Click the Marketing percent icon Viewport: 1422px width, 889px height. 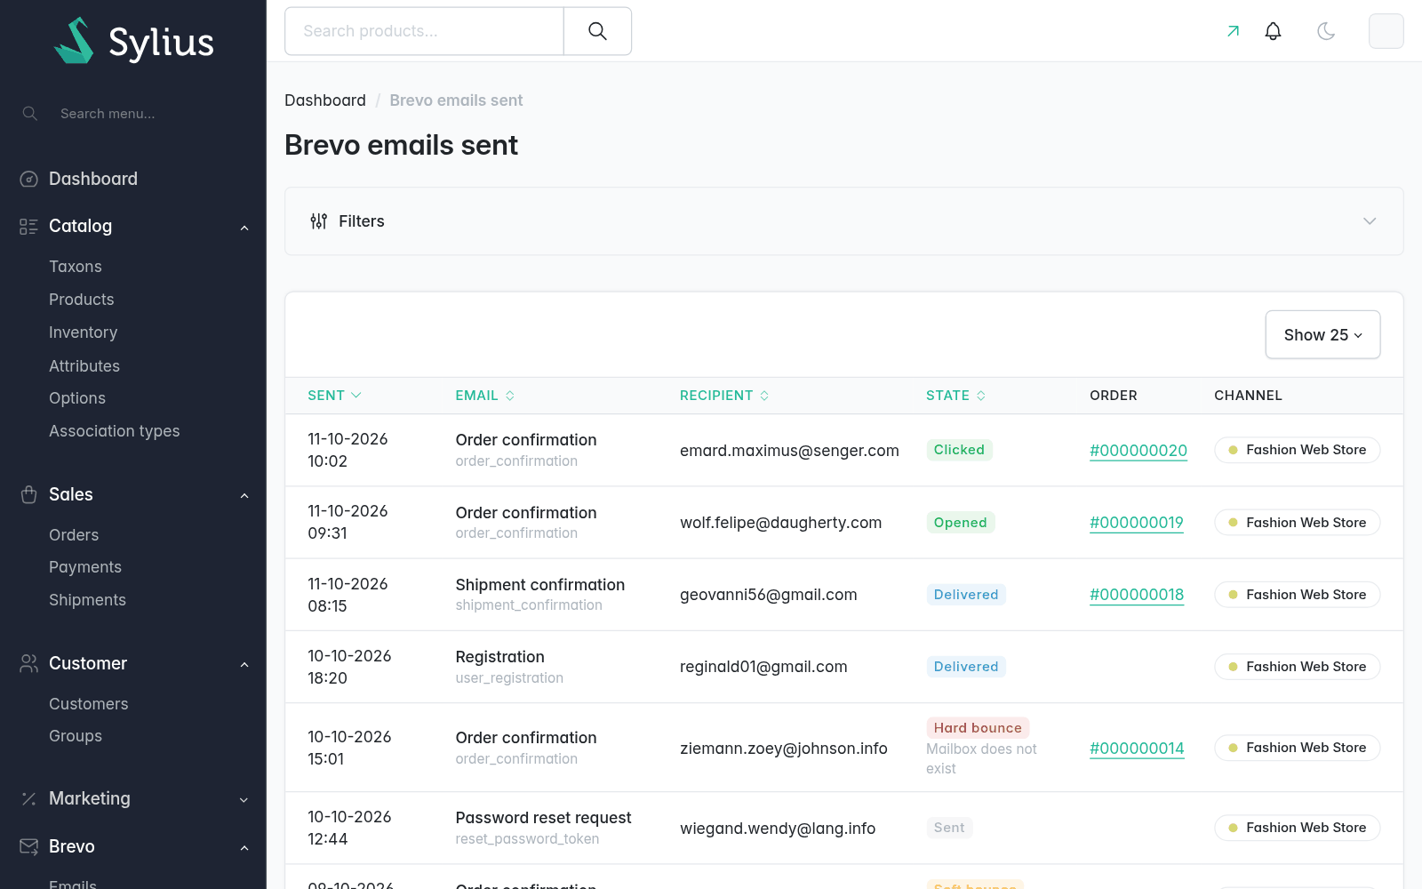tap(29, 799)
